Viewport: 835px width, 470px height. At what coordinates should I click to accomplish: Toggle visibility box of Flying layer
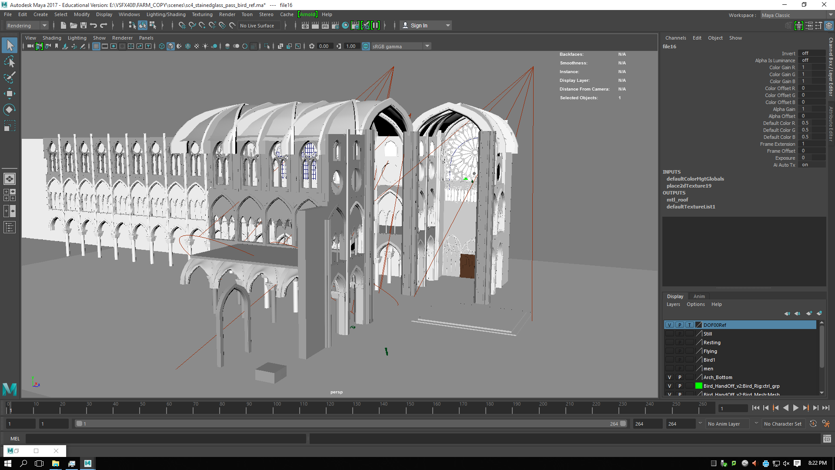pos(670,351)
